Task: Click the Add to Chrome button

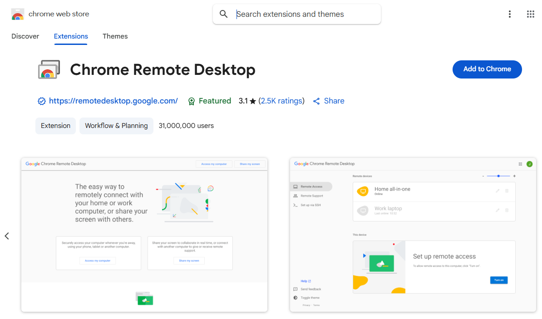Action: (x=487, y=69)
